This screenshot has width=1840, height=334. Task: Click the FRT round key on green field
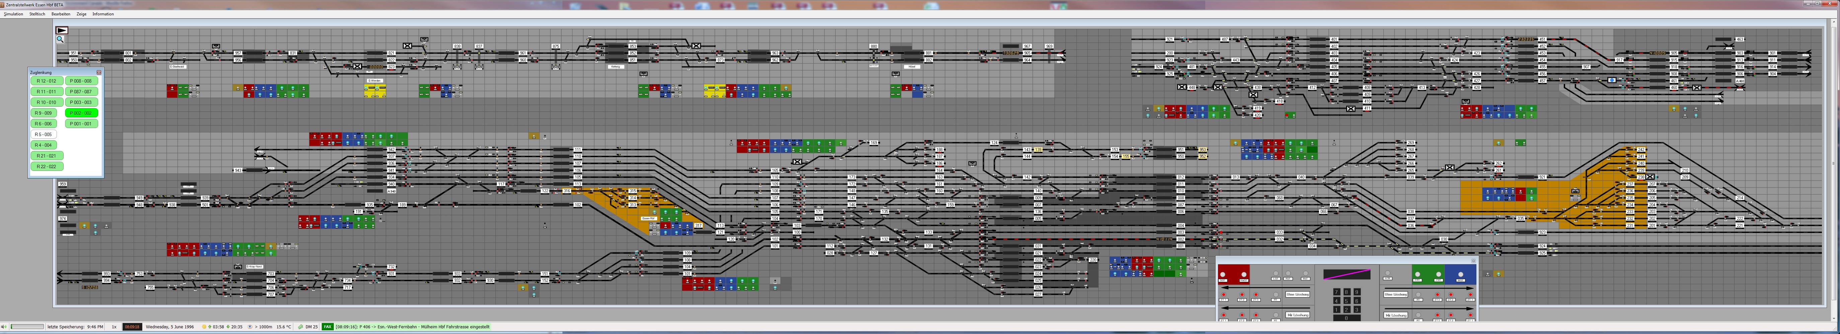[1418, 274]
